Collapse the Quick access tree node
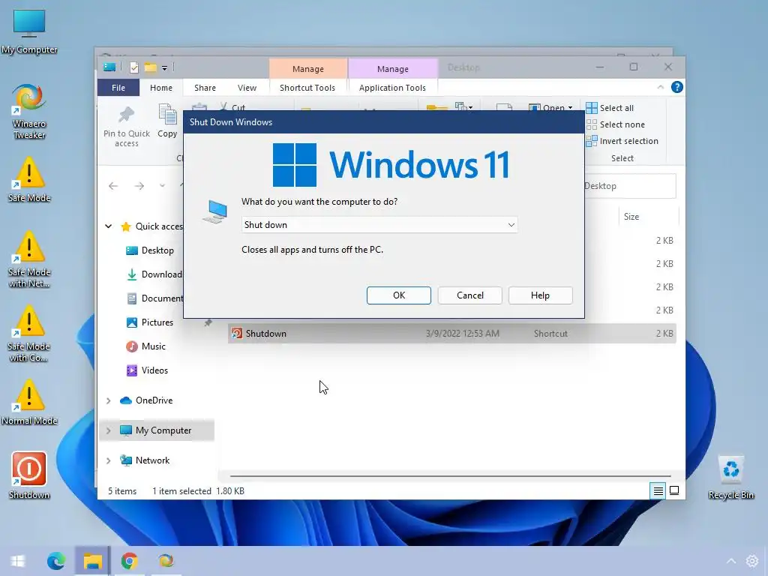The height and width of the screenshot is (576, 768). [x=108, y=226]
